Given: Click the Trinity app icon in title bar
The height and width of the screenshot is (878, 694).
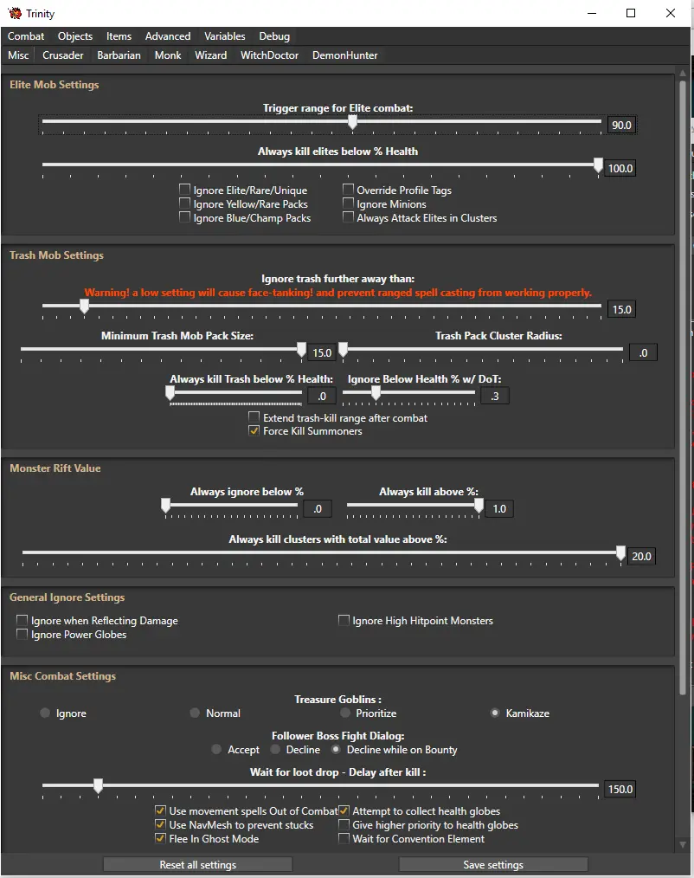Looking at the screenshot, I should tap(15, 13).
